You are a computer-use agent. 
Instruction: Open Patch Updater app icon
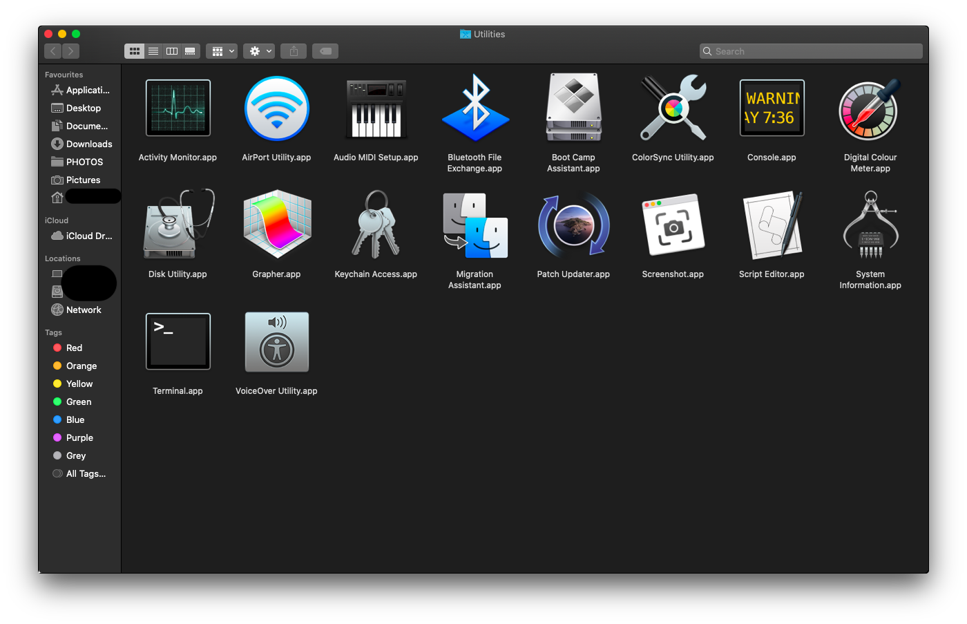pos(573,225)
